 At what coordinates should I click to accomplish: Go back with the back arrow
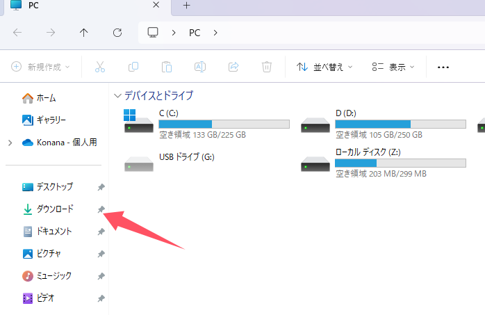click(17, 33)
